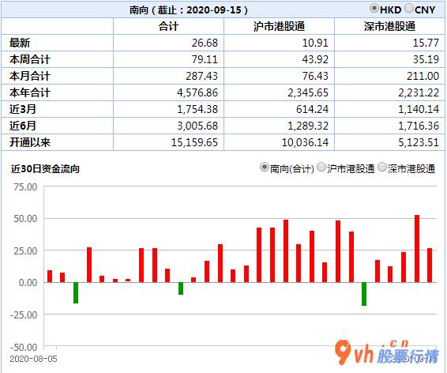This screenshot has height=373, width=447.
Task: Click the tallest red bar above 50.00
Action: (x=417, y=249)
